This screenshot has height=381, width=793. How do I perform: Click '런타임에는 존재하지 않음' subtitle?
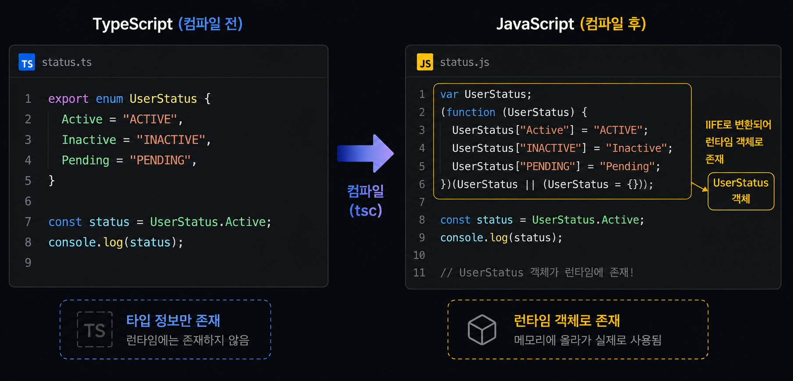(188, 340)
